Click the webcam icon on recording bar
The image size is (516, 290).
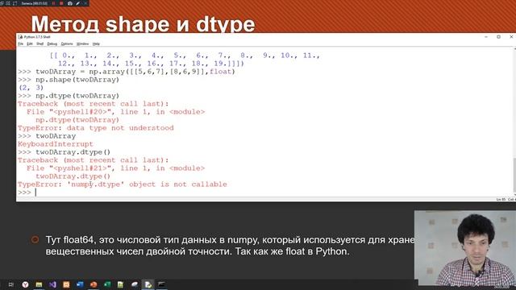click(x=70, y=3)
